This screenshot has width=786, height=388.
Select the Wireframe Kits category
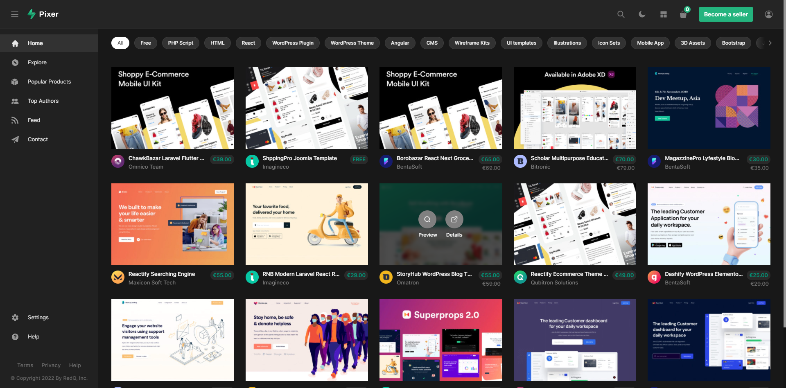[472, 43]
